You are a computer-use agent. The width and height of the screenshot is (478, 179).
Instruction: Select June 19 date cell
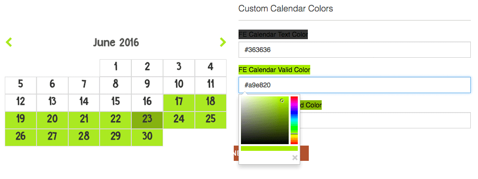click(21, 120)
